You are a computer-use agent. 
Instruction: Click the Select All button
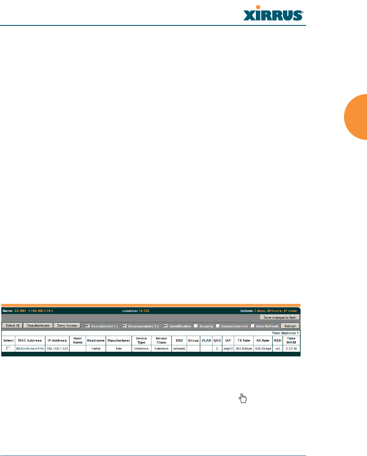(x=12, y=326)
